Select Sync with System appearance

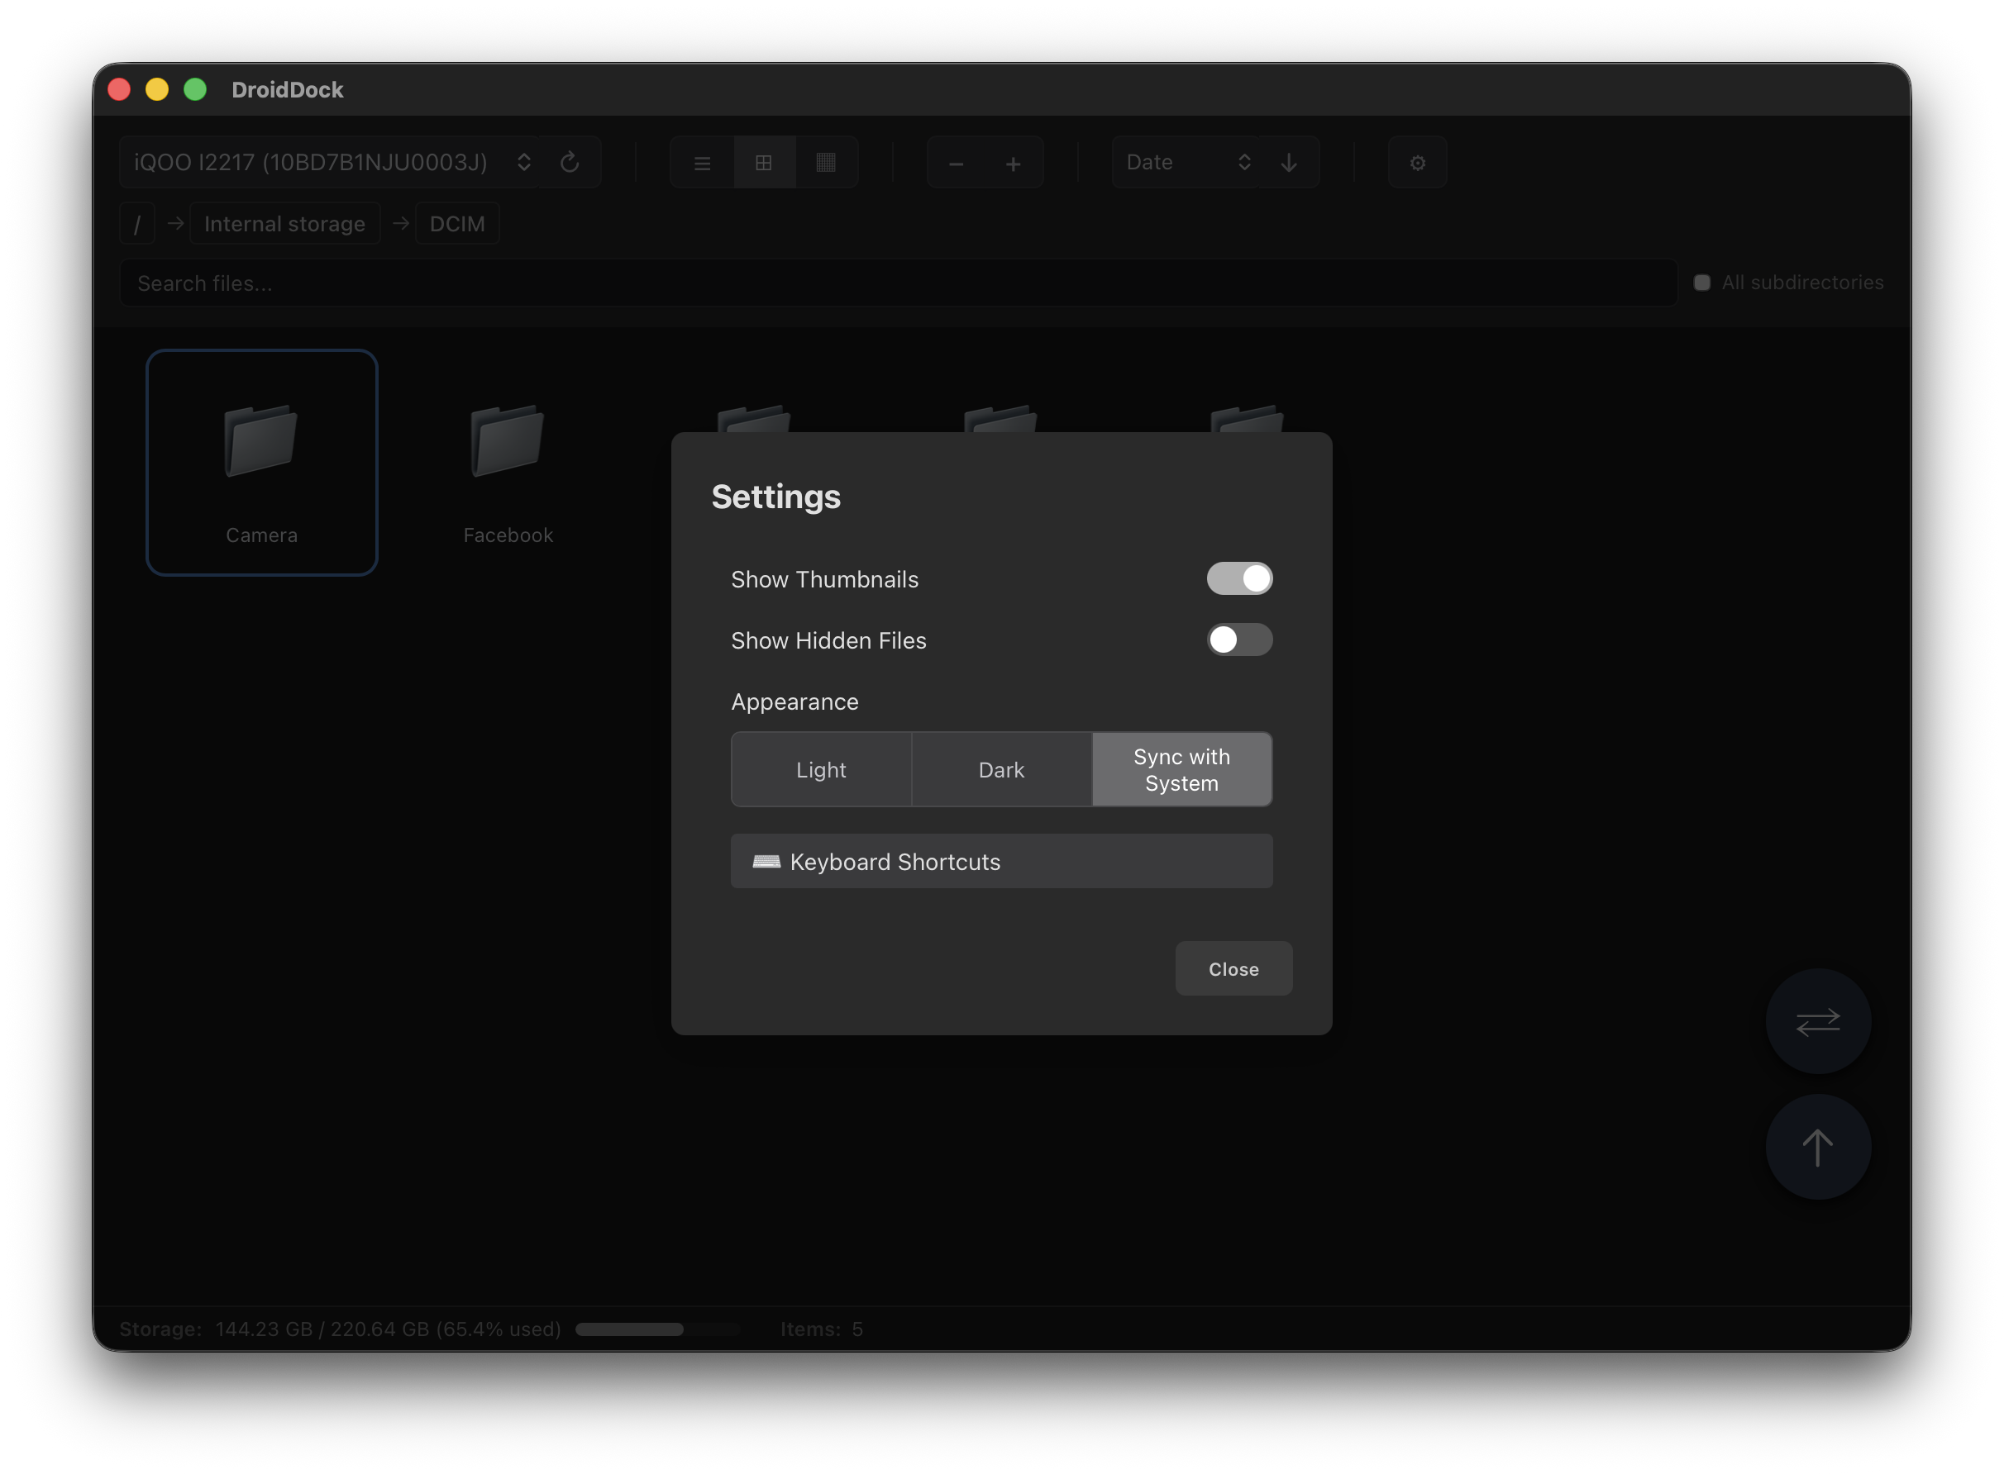[1182, 770]
